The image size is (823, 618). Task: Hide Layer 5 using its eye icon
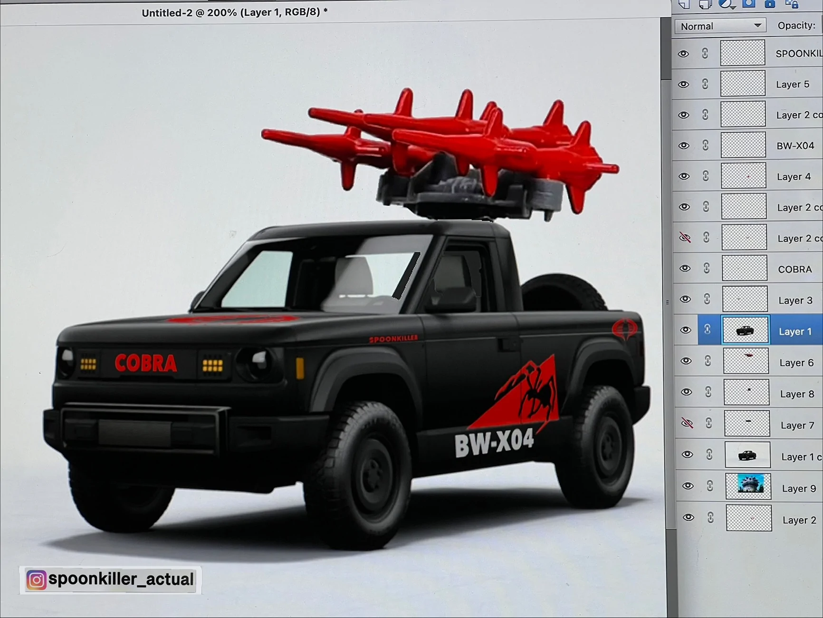683,85
